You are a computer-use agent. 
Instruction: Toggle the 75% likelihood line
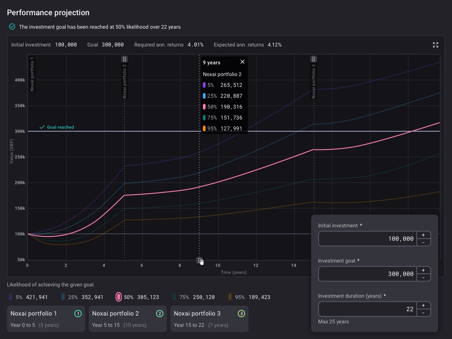[x=193, y=297]
